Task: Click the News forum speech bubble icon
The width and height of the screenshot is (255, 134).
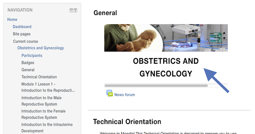Action: click(x=110, y=93)
